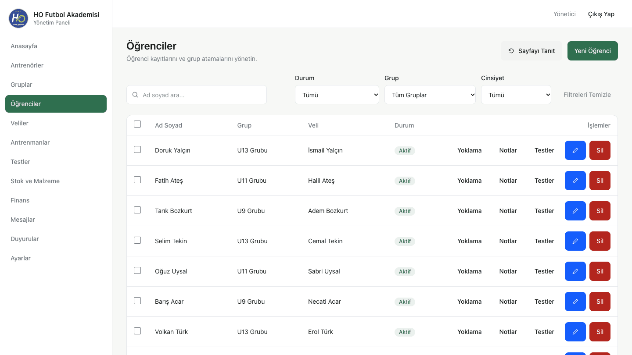Click the HO Futbol Akademisi logo
Viewport: 632px width, 355px height.
pos(18,18)
